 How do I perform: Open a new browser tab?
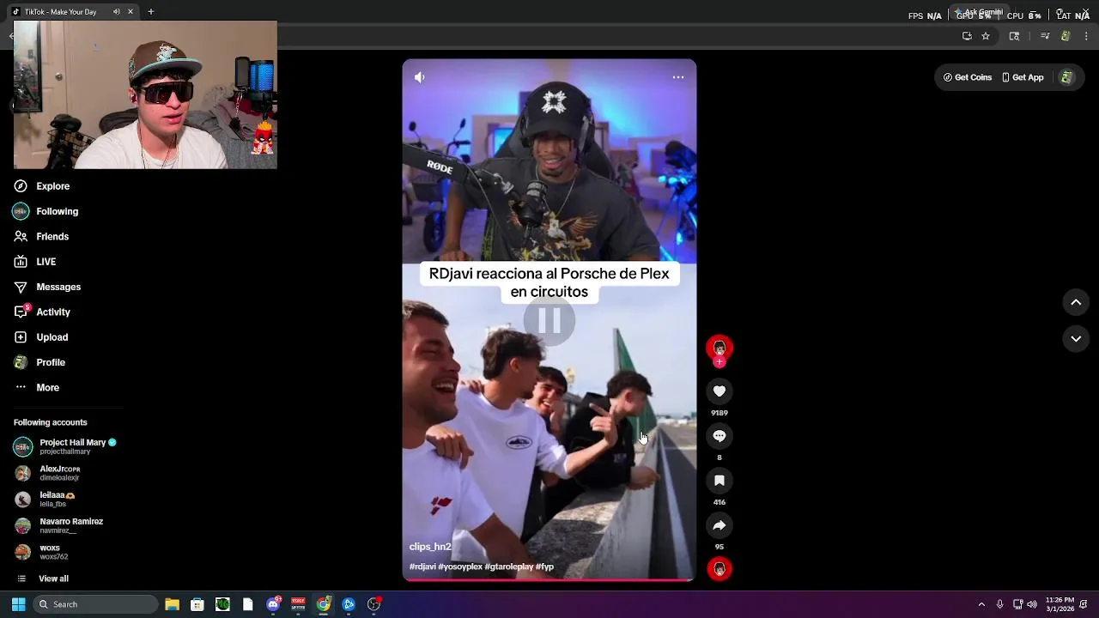150,12
